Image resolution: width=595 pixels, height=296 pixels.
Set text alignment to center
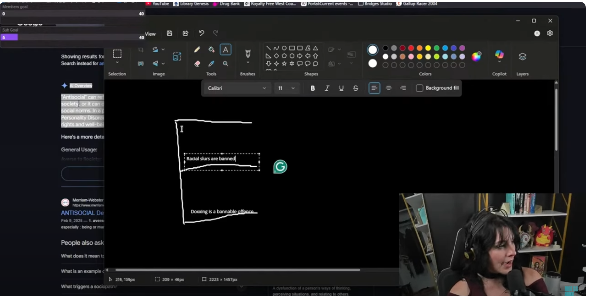coord(389,88)
